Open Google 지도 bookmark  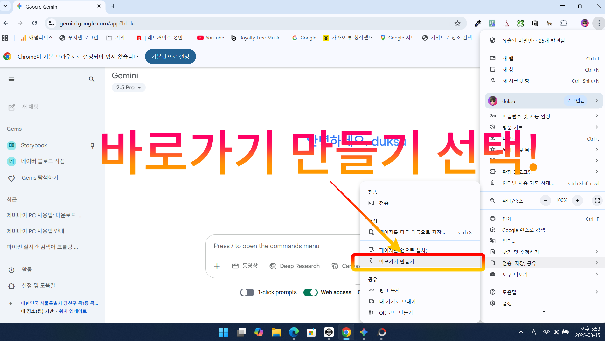(x=398, y=38)
